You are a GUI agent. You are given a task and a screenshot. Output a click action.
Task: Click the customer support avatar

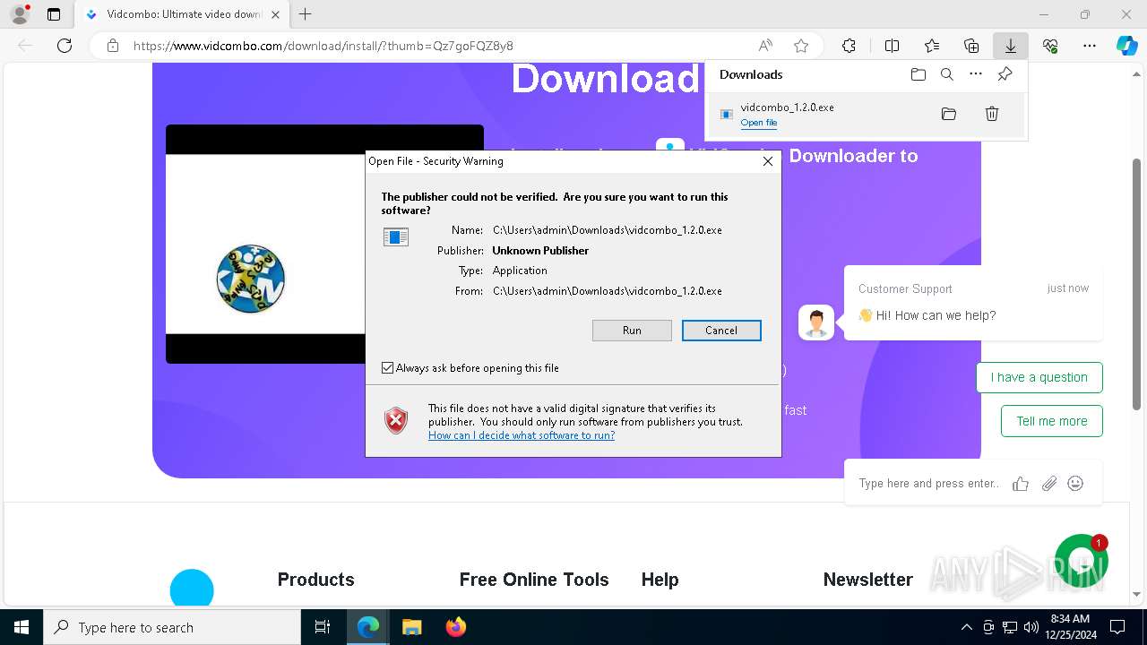[816, 322]
